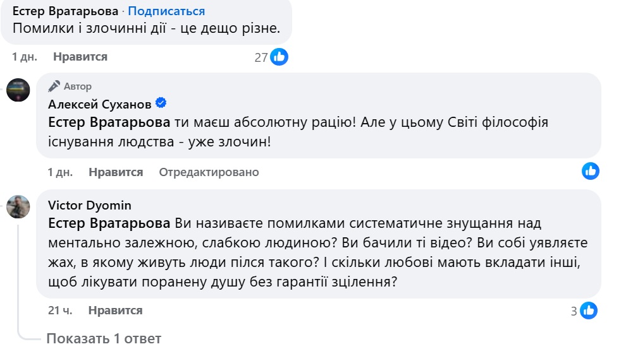The height and width of the screenshot is (349, 626).
Task: Click the Автор microphone badge icon
Action: (54, 86)
